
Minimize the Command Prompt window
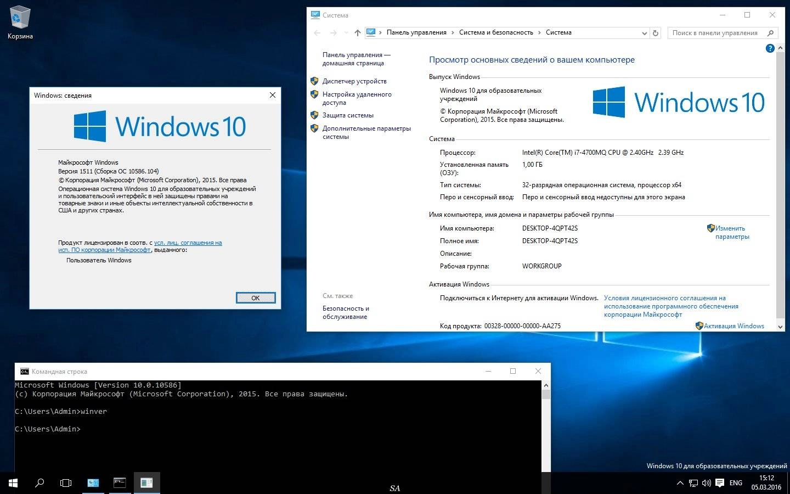[x=488, y=371]
